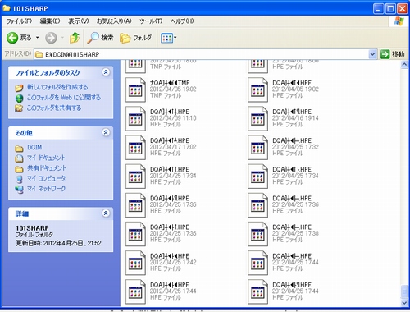410x312 pixels.
Task: Select the HPE file icon dated 2012/04/25 17:42
Action: point(135,263)
